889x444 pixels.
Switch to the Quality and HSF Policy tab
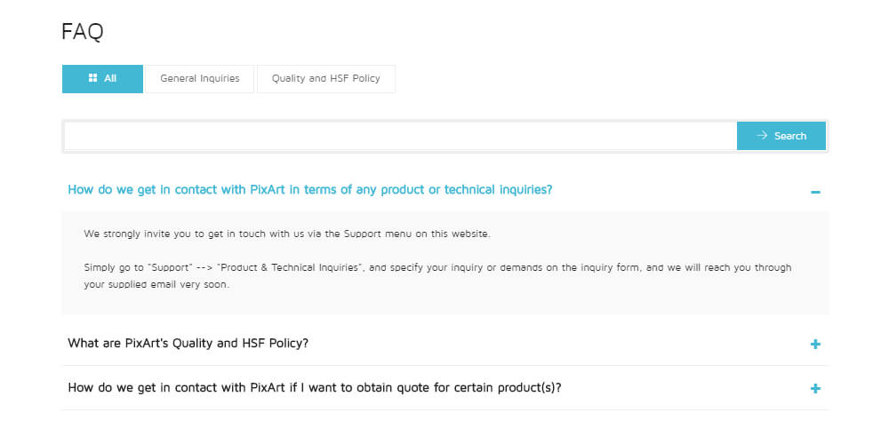point(326,79)
